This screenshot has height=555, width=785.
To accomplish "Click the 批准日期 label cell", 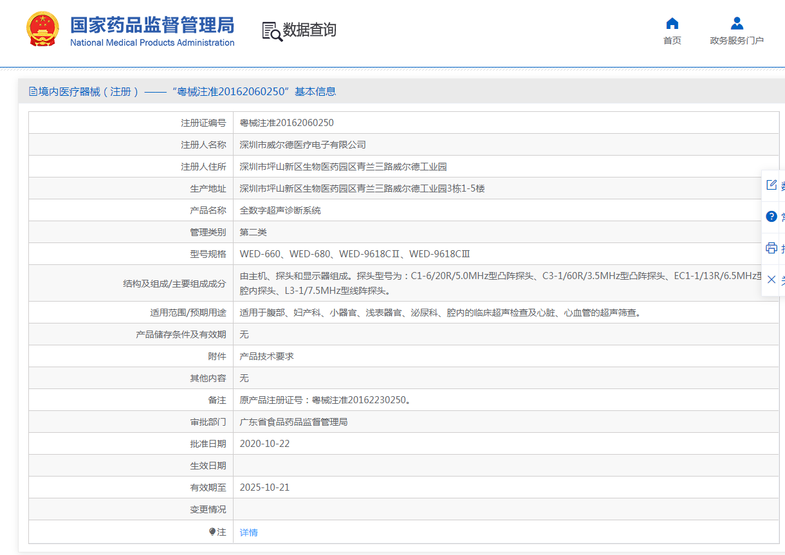I will [x=131, y=444].
